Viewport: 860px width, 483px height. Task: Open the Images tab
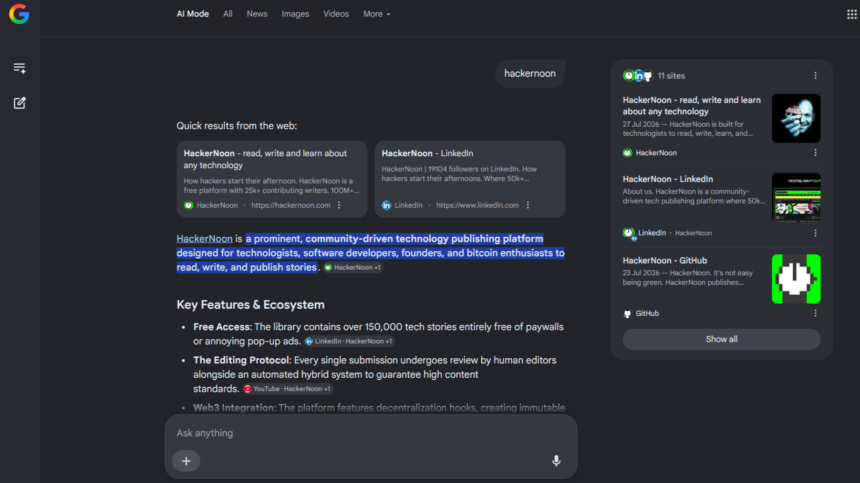tap(295, 14)
